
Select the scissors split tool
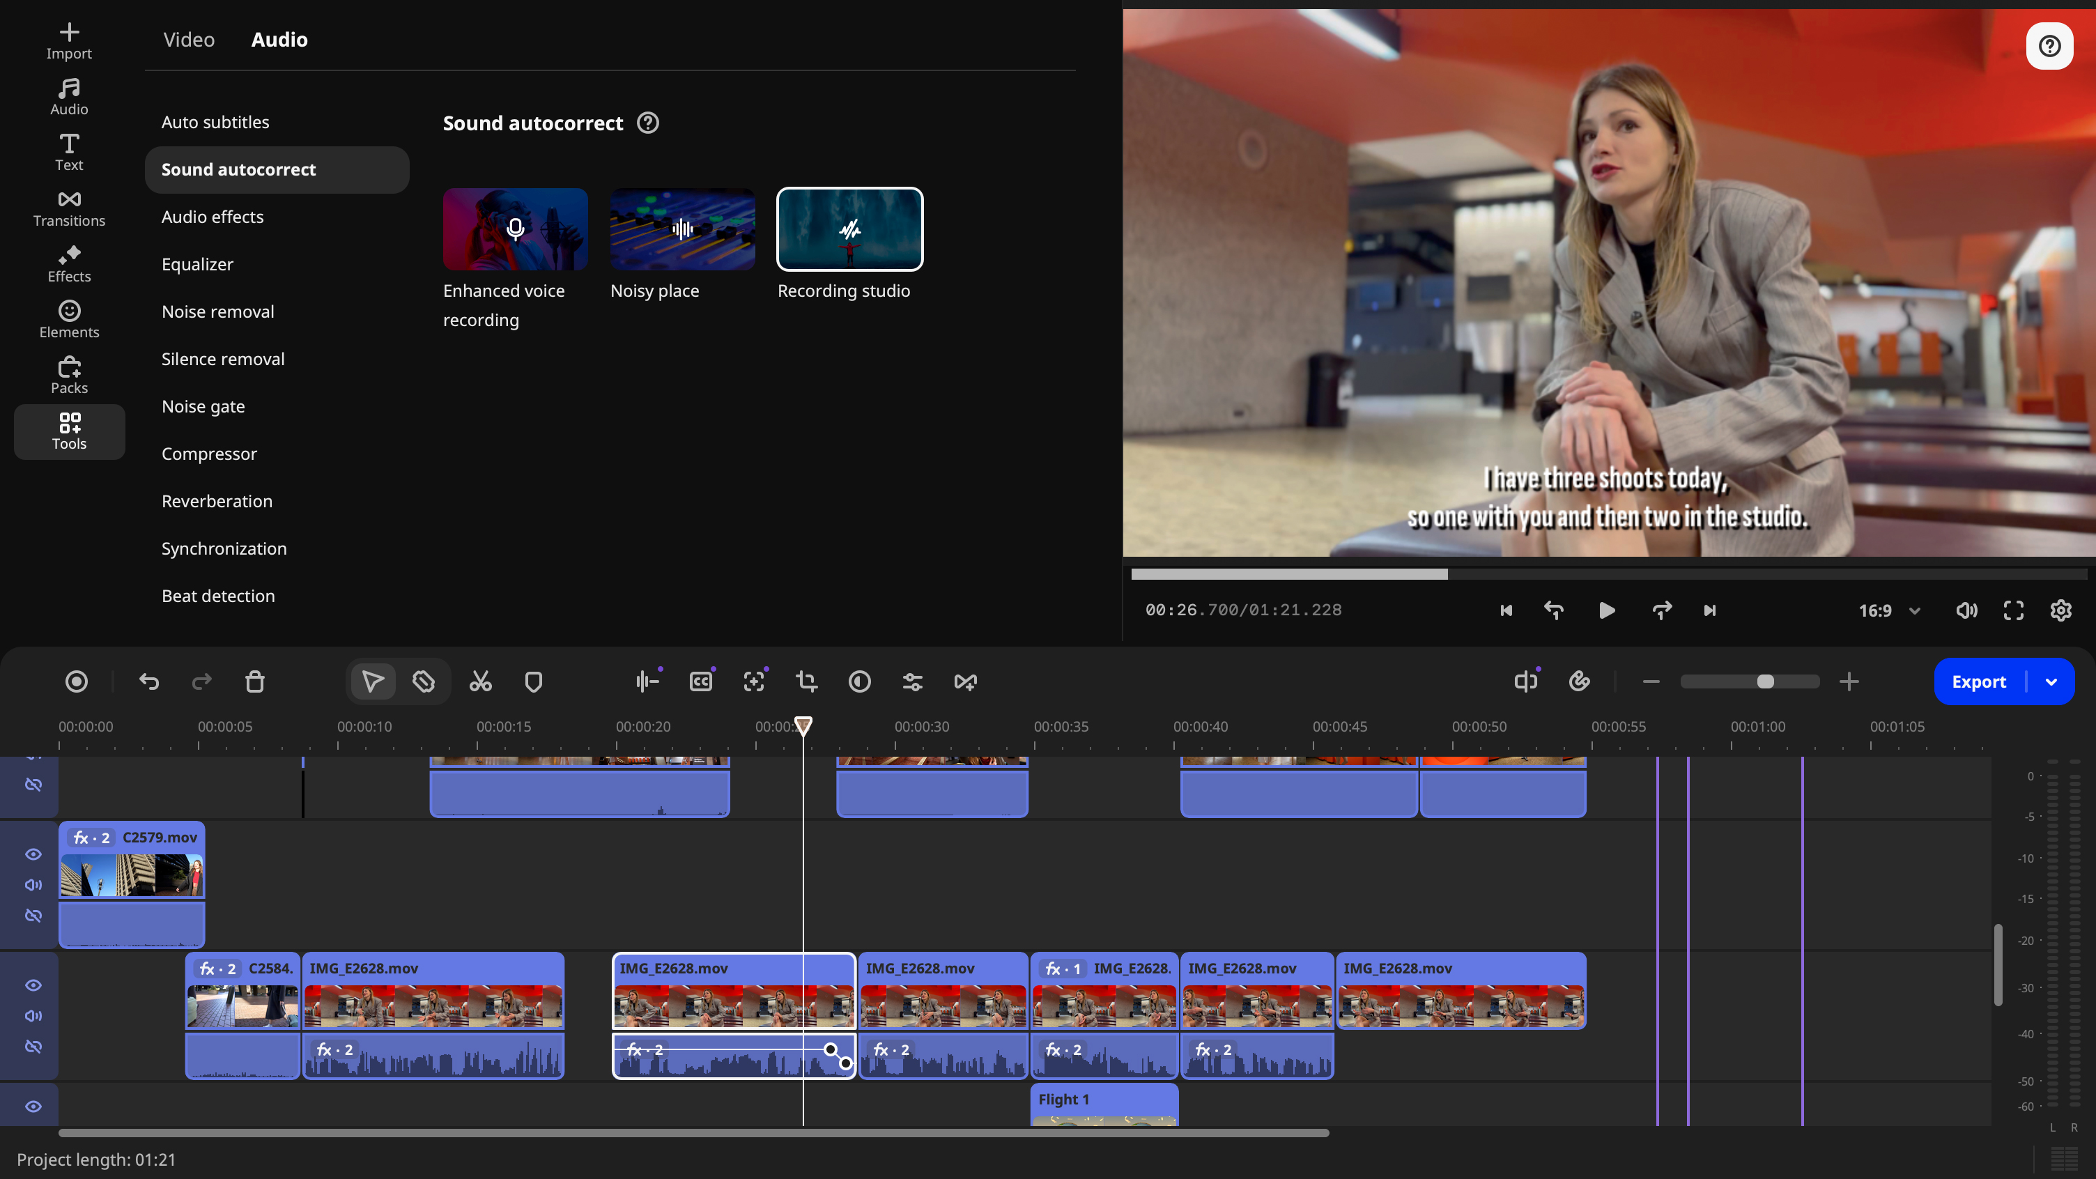480,682
